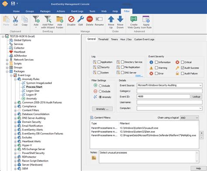The height and width of the screenshot is (171, 207).
Task: Uncheck the Security log checkbox
Action: (99, 67)
